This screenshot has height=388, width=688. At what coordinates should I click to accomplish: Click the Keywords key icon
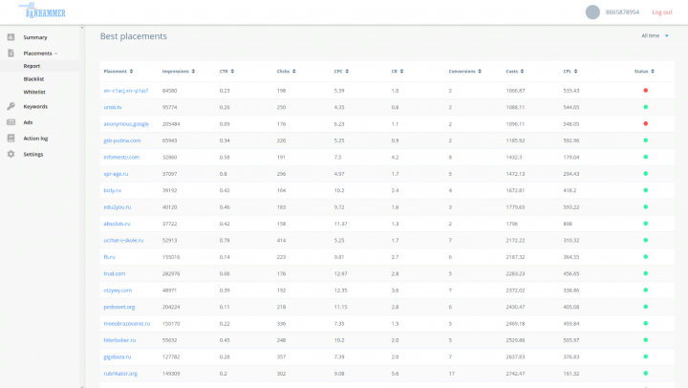click(x=11, y=106)
